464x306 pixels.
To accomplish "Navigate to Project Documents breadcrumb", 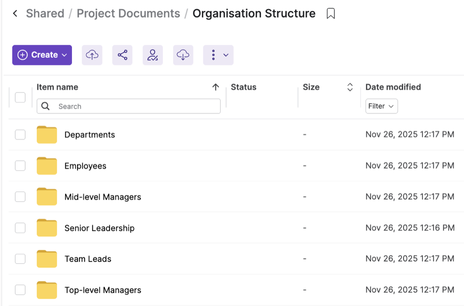I will 128,14.
